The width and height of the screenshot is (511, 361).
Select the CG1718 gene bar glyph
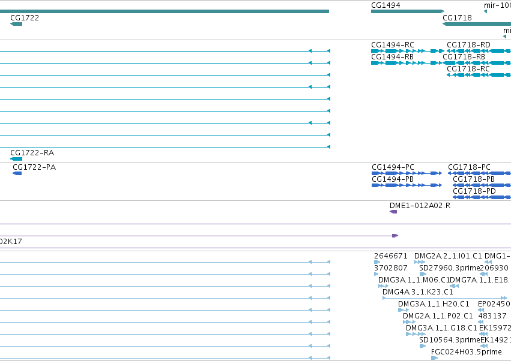[477, 24]
